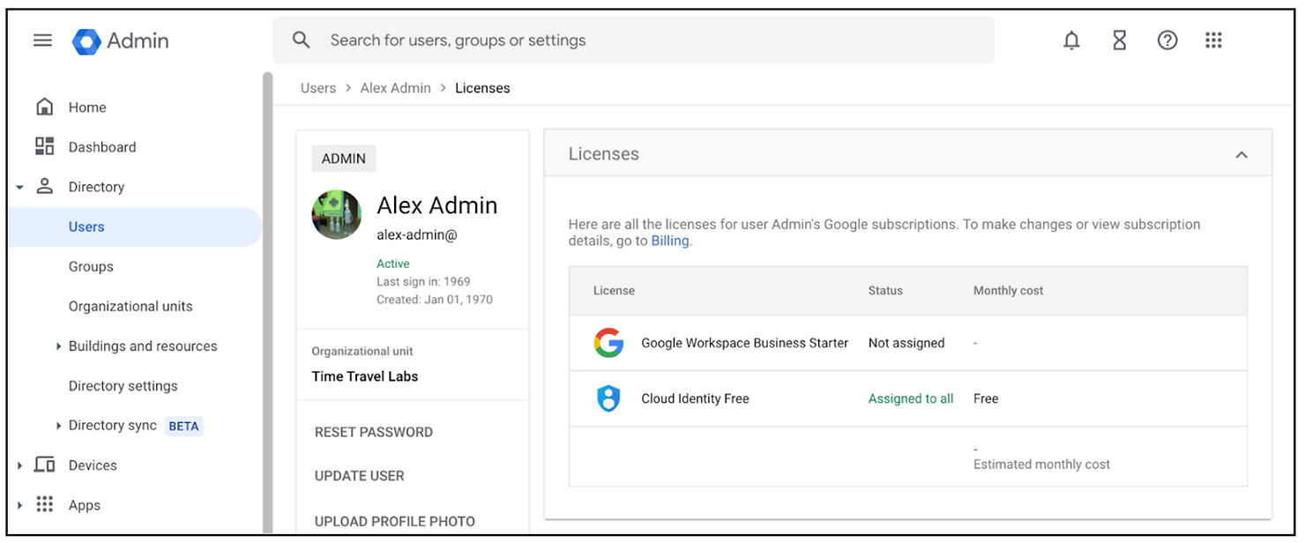Click the Users breadcrumb link
The width and height of the screenshot is (1305, 543).
pos(318,88)
